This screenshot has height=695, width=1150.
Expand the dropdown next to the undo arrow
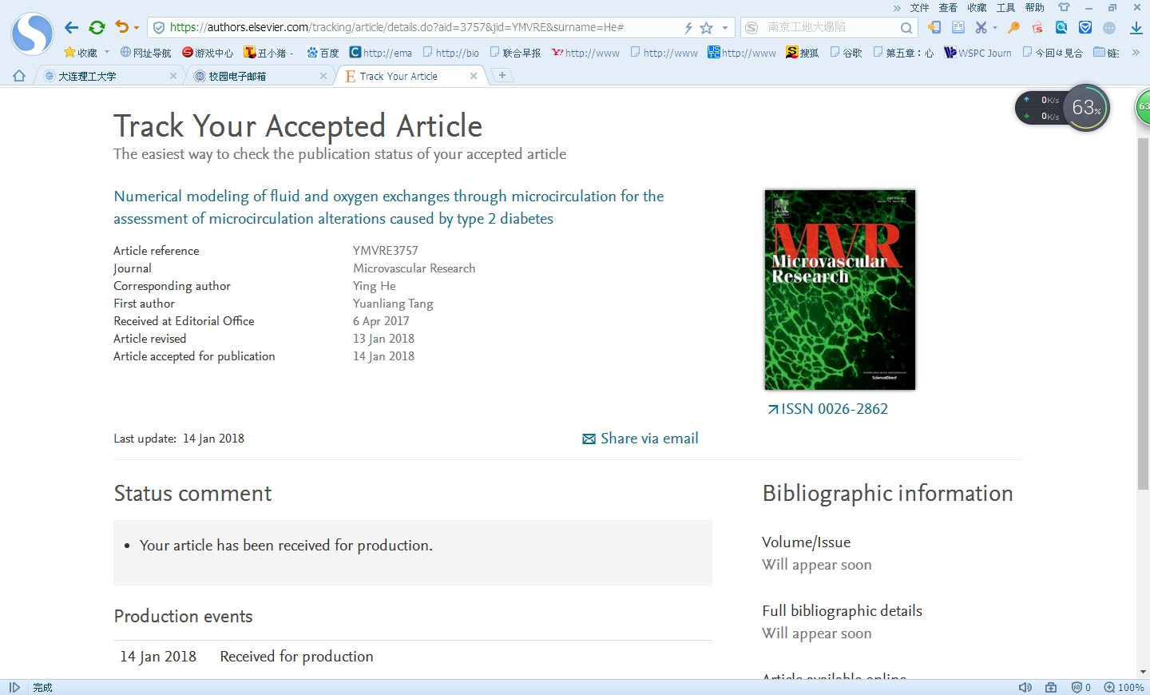137,28
